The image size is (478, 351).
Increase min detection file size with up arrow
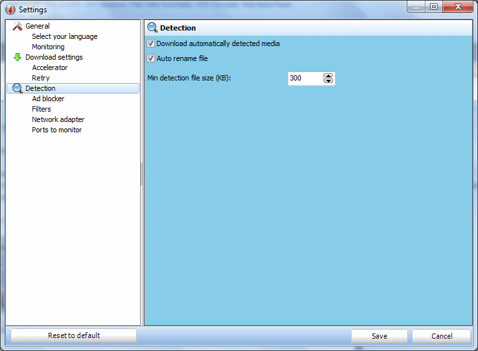[x=328, y=76]
